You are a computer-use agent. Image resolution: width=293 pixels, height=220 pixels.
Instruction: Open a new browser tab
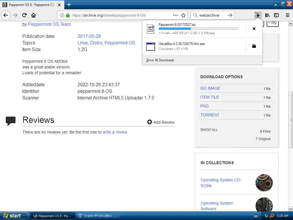[69, 5]
